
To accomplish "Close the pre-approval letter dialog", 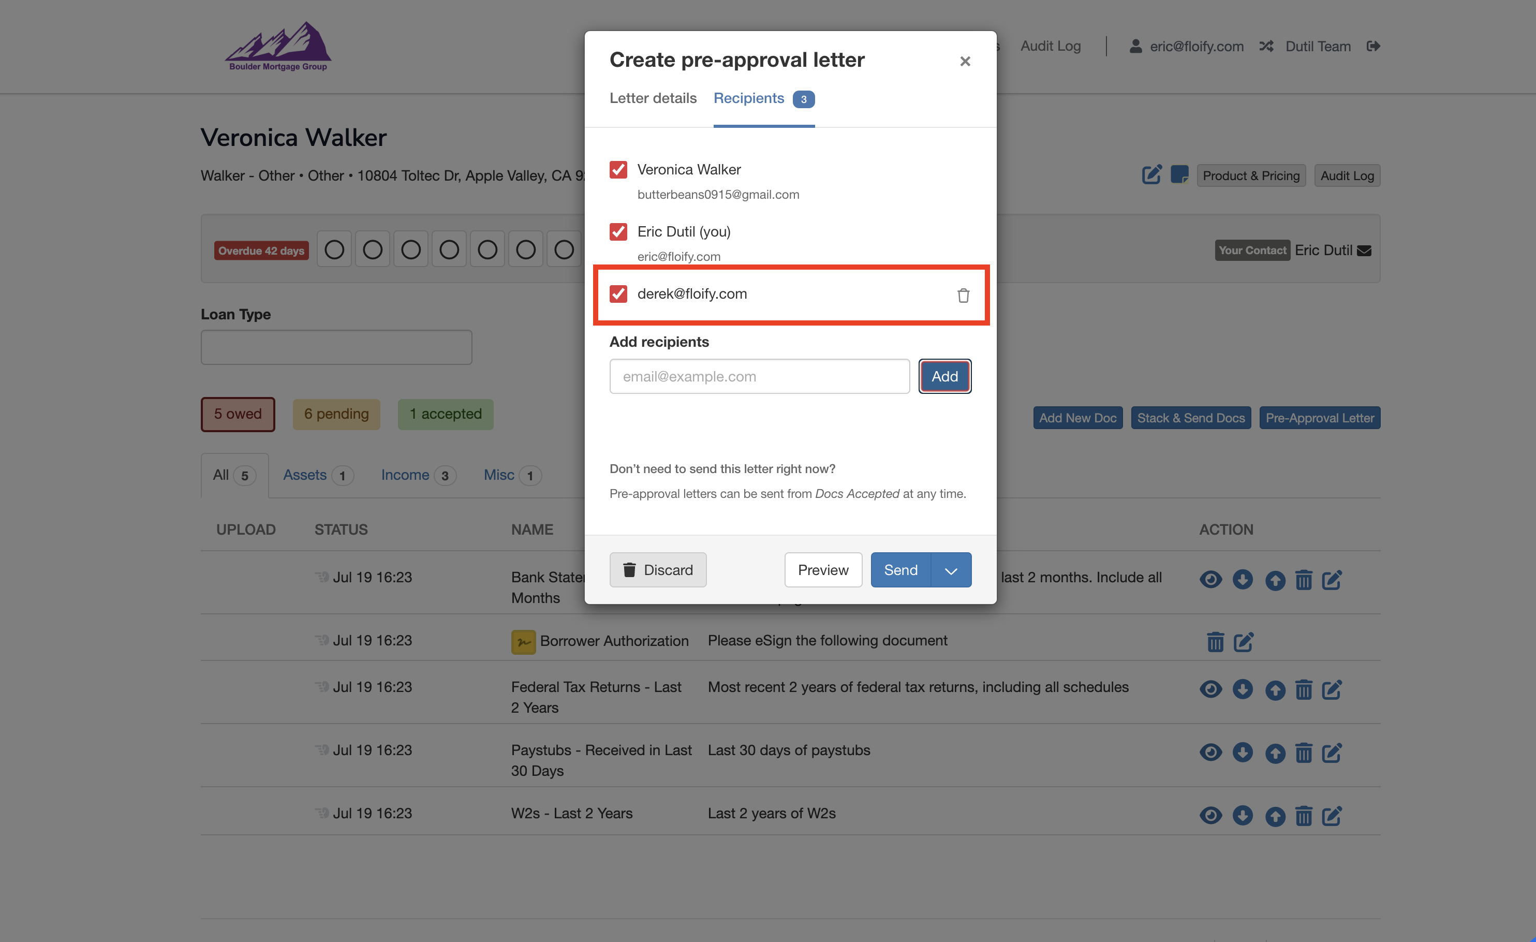I will (964, 61).
